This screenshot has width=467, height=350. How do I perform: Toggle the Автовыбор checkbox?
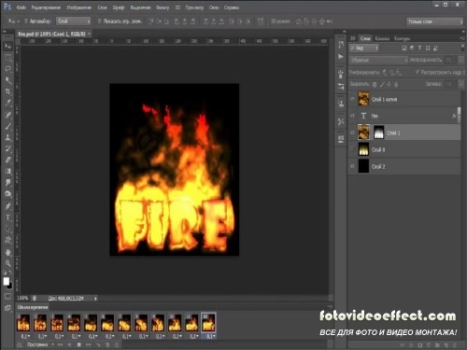(x=26, y=21)
